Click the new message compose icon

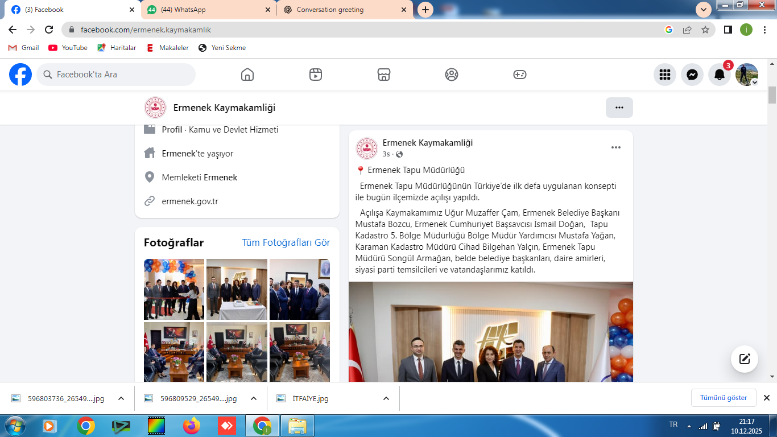tap(744, 359)
